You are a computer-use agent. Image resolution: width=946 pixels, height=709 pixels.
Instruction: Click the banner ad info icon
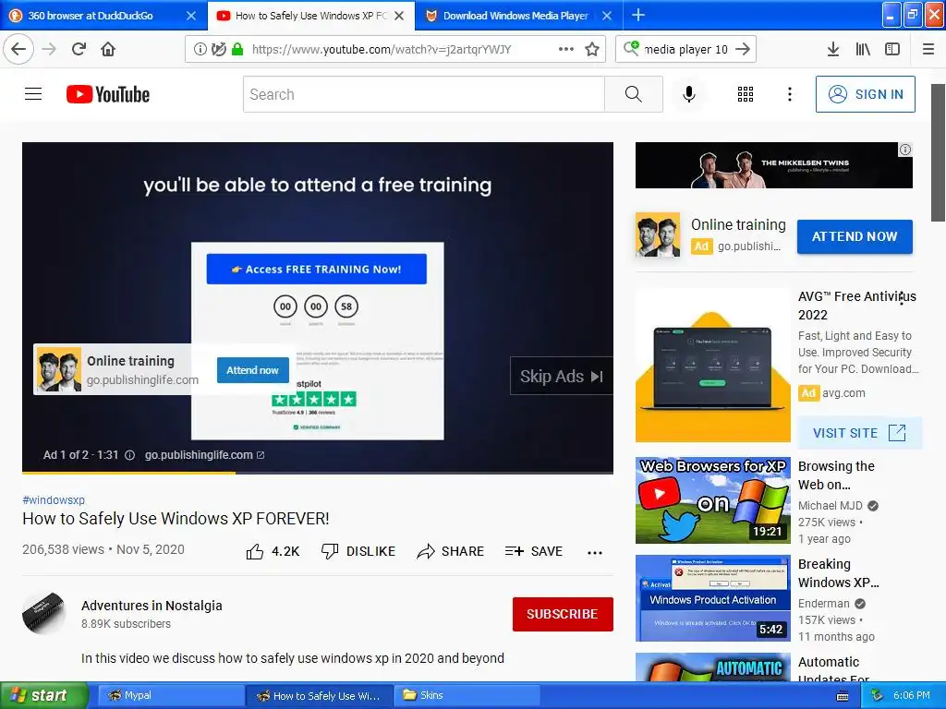pos(905,150)
